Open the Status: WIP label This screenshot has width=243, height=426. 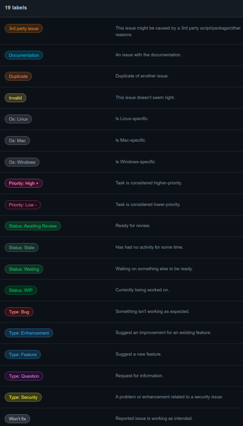point(21,290)
